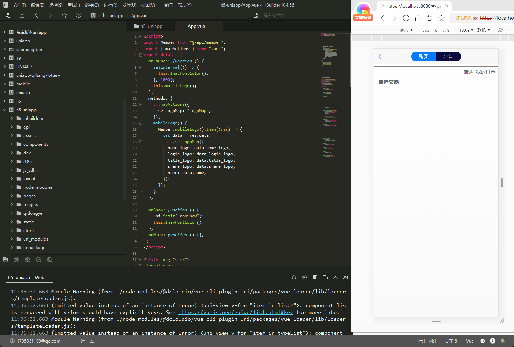Viewport: 514px width, 347px height.
Task: Click the download arrow icon in the status bar
Action: [x=493, y=341]
